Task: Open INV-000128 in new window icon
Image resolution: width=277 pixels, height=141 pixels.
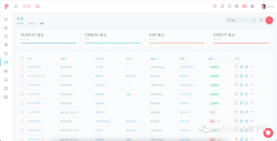Action: click(246, 85)
